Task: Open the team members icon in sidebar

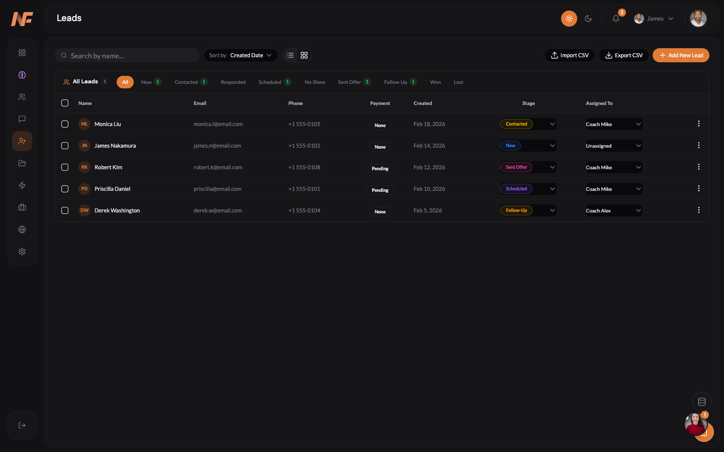Action: coord(22,97)
